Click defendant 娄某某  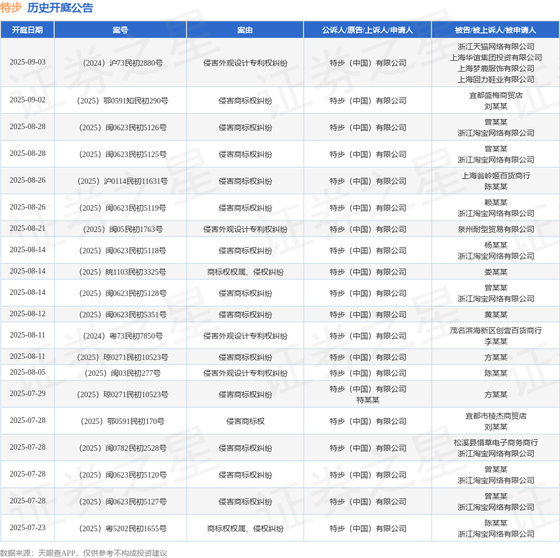pyautogui.click(x=495, y=272)
